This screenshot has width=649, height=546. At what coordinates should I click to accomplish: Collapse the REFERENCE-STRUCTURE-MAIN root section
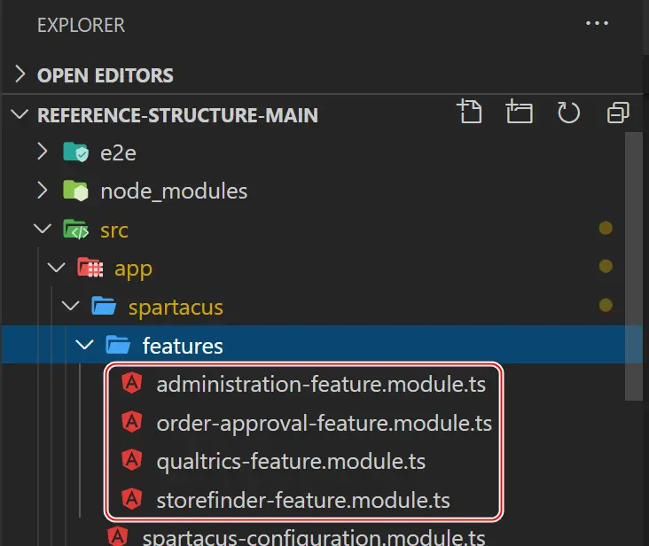pos(19,114)
